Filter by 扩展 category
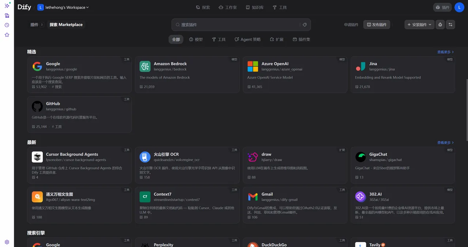The width and height of the screenshot is (468, 247). tap(276, 39)
